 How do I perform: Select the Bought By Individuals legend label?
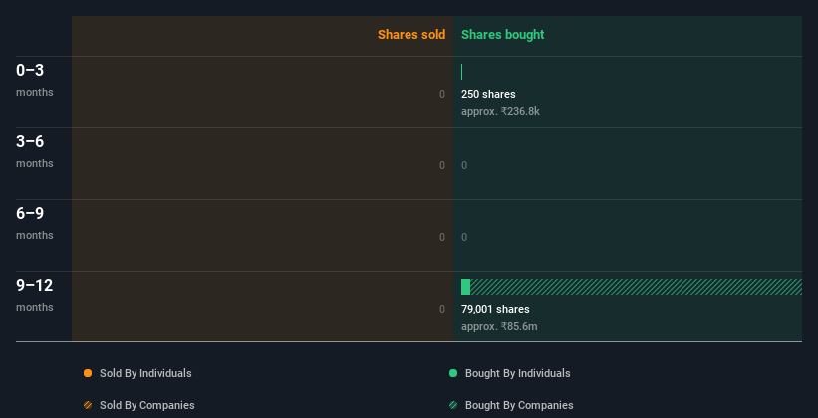point(517,373)
